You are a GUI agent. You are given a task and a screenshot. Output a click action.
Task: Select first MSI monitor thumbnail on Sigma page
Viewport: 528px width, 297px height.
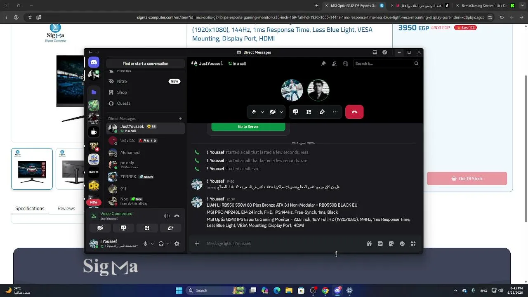tap(32, 169)
